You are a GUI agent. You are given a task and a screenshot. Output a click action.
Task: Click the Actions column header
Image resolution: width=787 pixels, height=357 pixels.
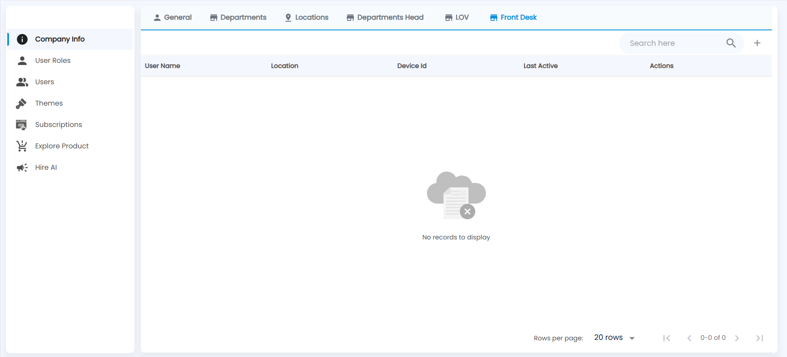(662, 66)
